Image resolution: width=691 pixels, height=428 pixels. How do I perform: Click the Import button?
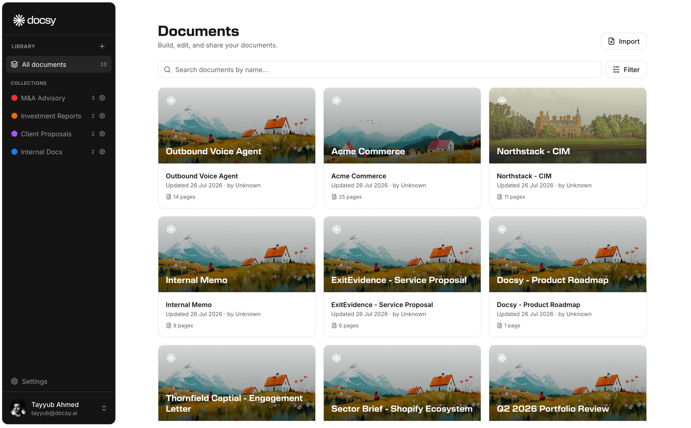tap(623, 41)
